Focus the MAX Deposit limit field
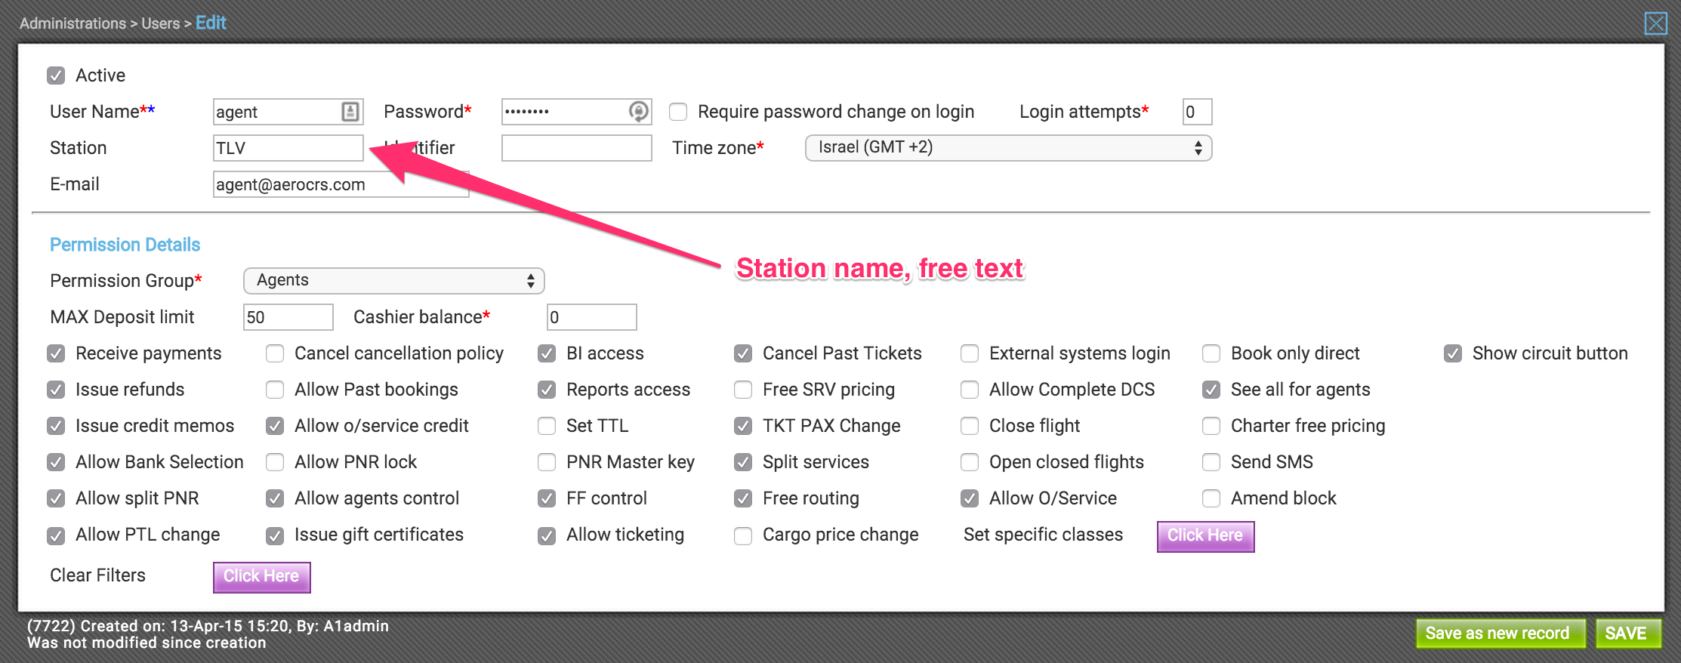Screen dimensions: 1681x663 288,317
